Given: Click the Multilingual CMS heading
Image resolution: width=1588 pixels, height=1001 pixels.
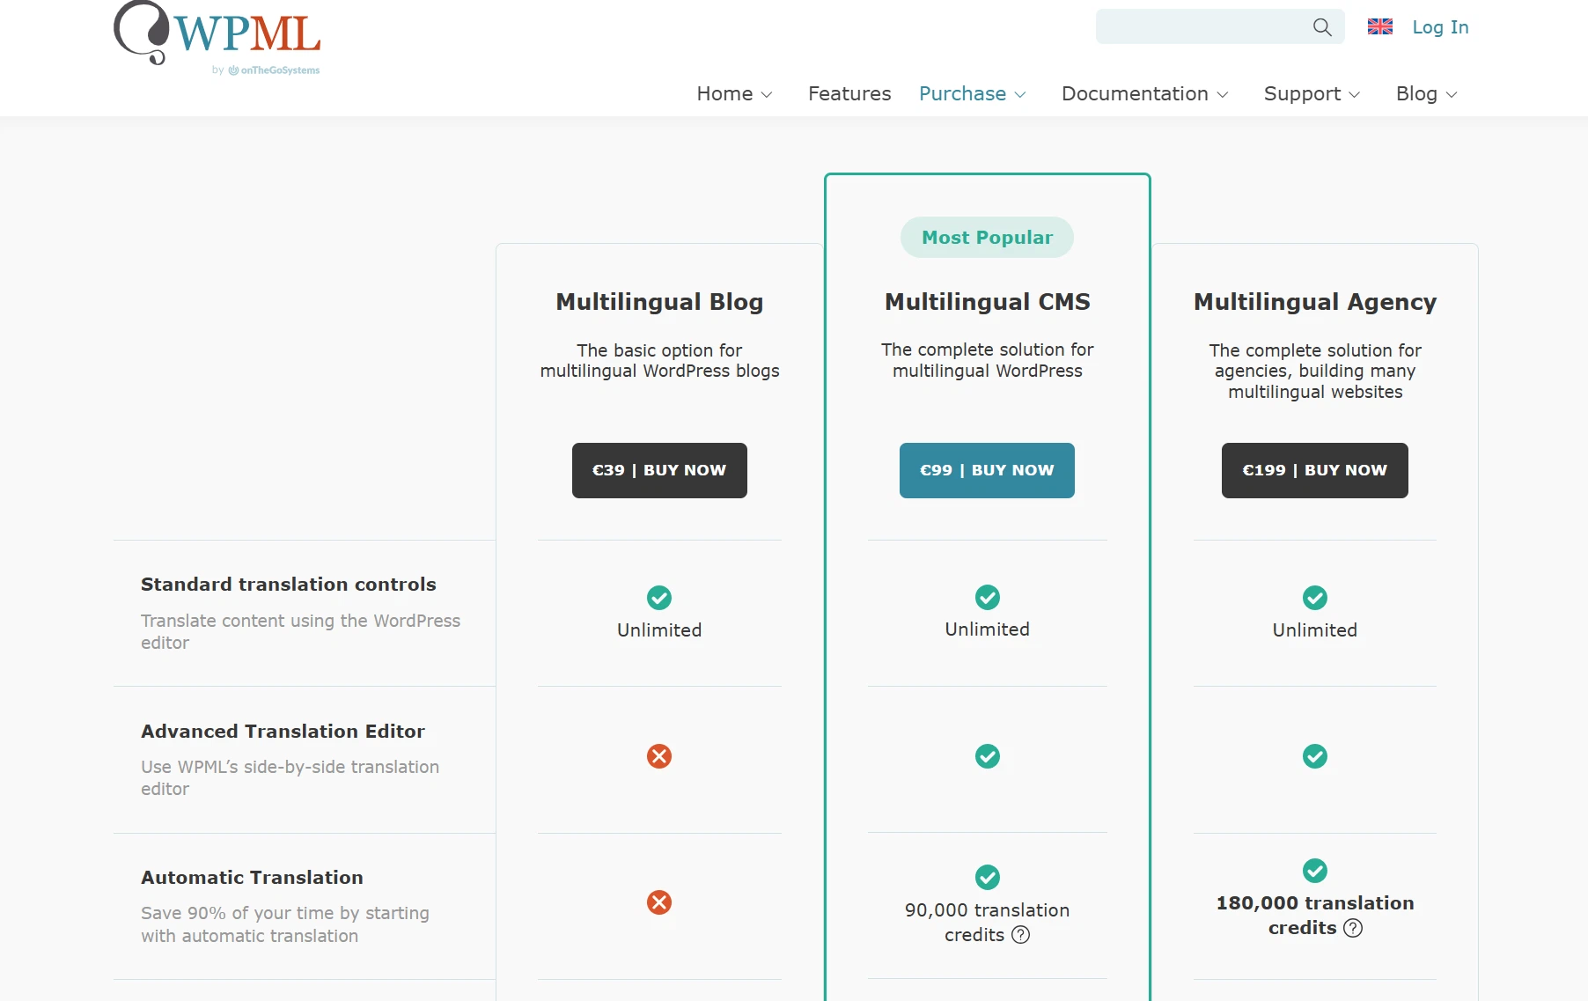Looking at the screenshot, I should click(987, 302).
